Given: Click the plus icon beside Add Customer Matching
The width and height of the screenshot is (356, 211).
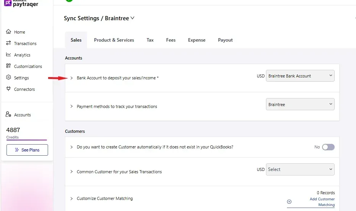Looking at the screenshot, I should [x=289, y=202].
